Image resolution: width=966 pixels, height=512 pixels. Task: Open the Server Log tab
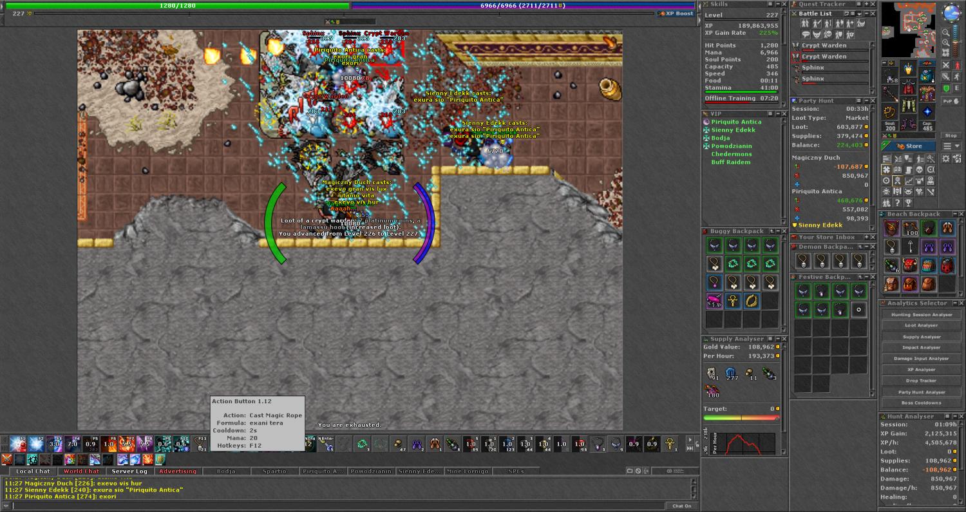coord(129,471)
